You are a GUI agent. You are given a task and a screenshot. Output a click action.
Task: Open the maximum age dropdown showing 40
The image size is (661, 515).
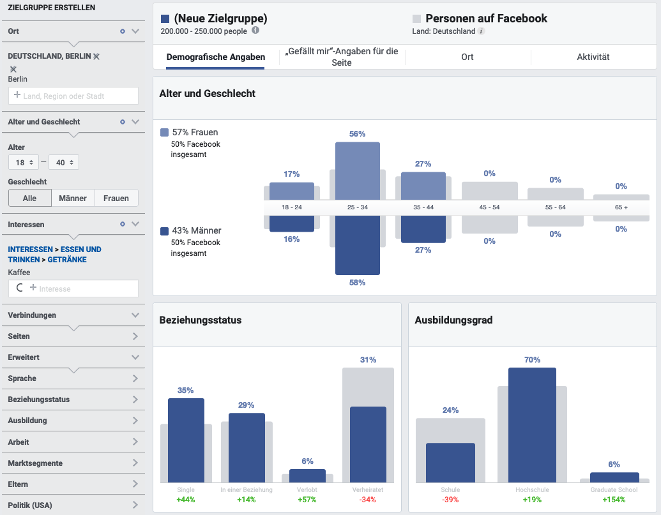pos(64,162)
